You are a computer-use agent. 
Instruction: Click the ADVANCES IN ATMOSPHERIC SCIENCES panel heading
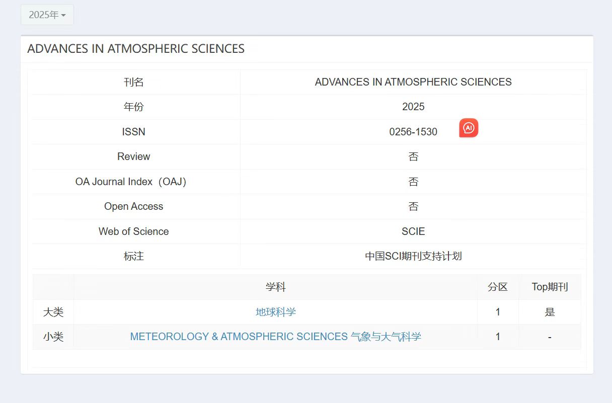(136, 49)
